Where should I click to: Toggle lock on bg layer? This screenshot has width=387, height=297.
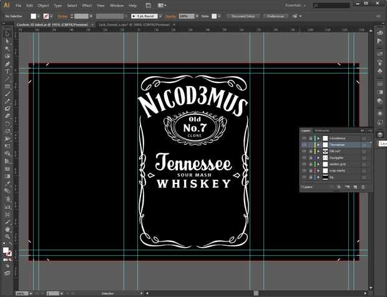311,177
